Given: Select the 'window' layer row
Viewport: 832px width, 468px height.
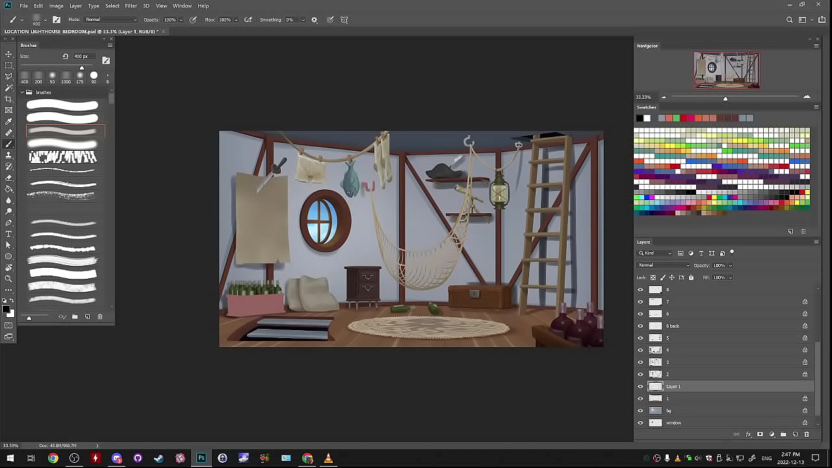Looking at the screenshot, I should [725, 422].
